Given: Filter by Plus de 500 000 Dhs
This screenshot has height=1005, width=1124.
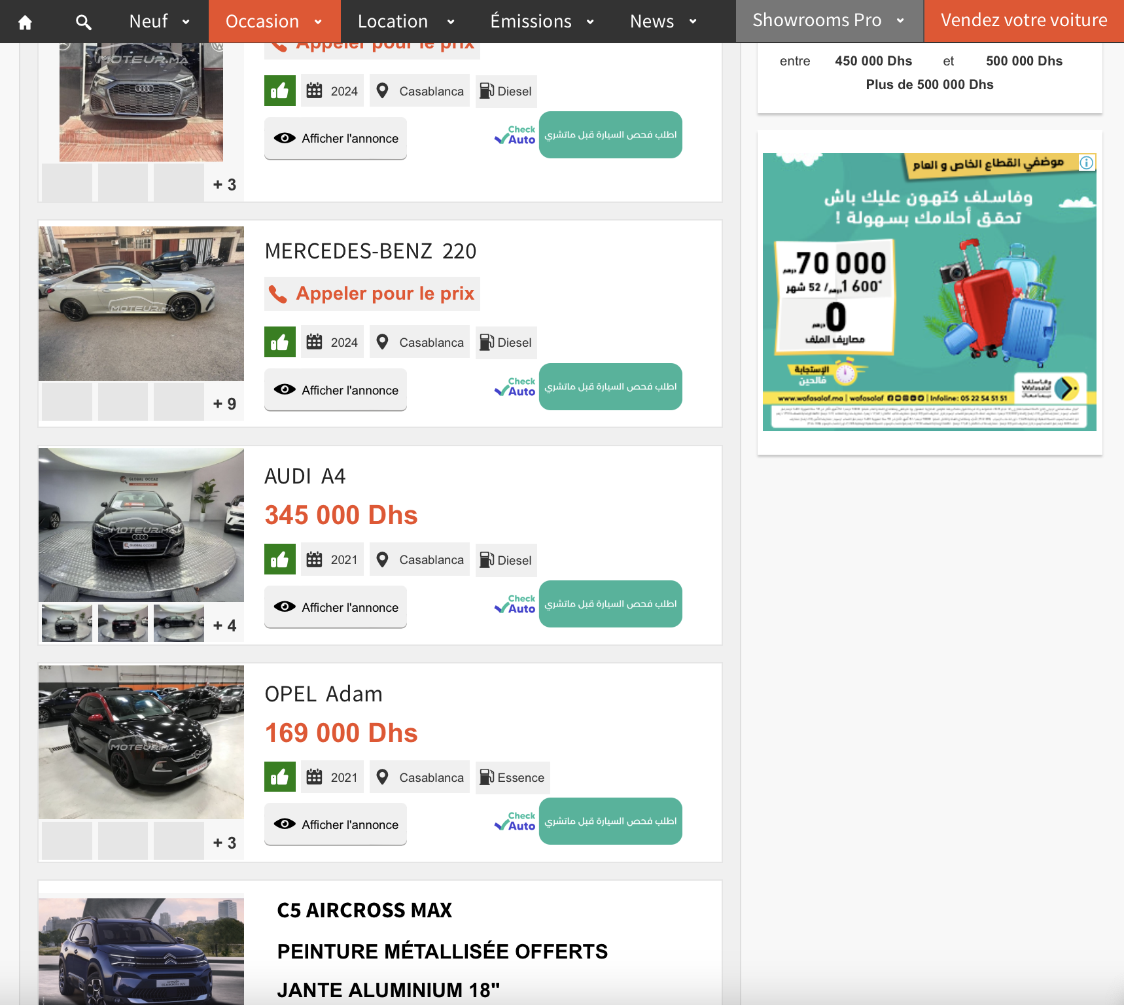Looking at the screenshot, I should coord(929,84).
